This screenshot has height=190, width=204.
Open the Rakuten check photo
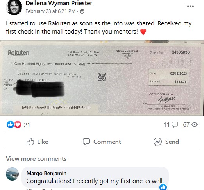[x=102, y=78]
